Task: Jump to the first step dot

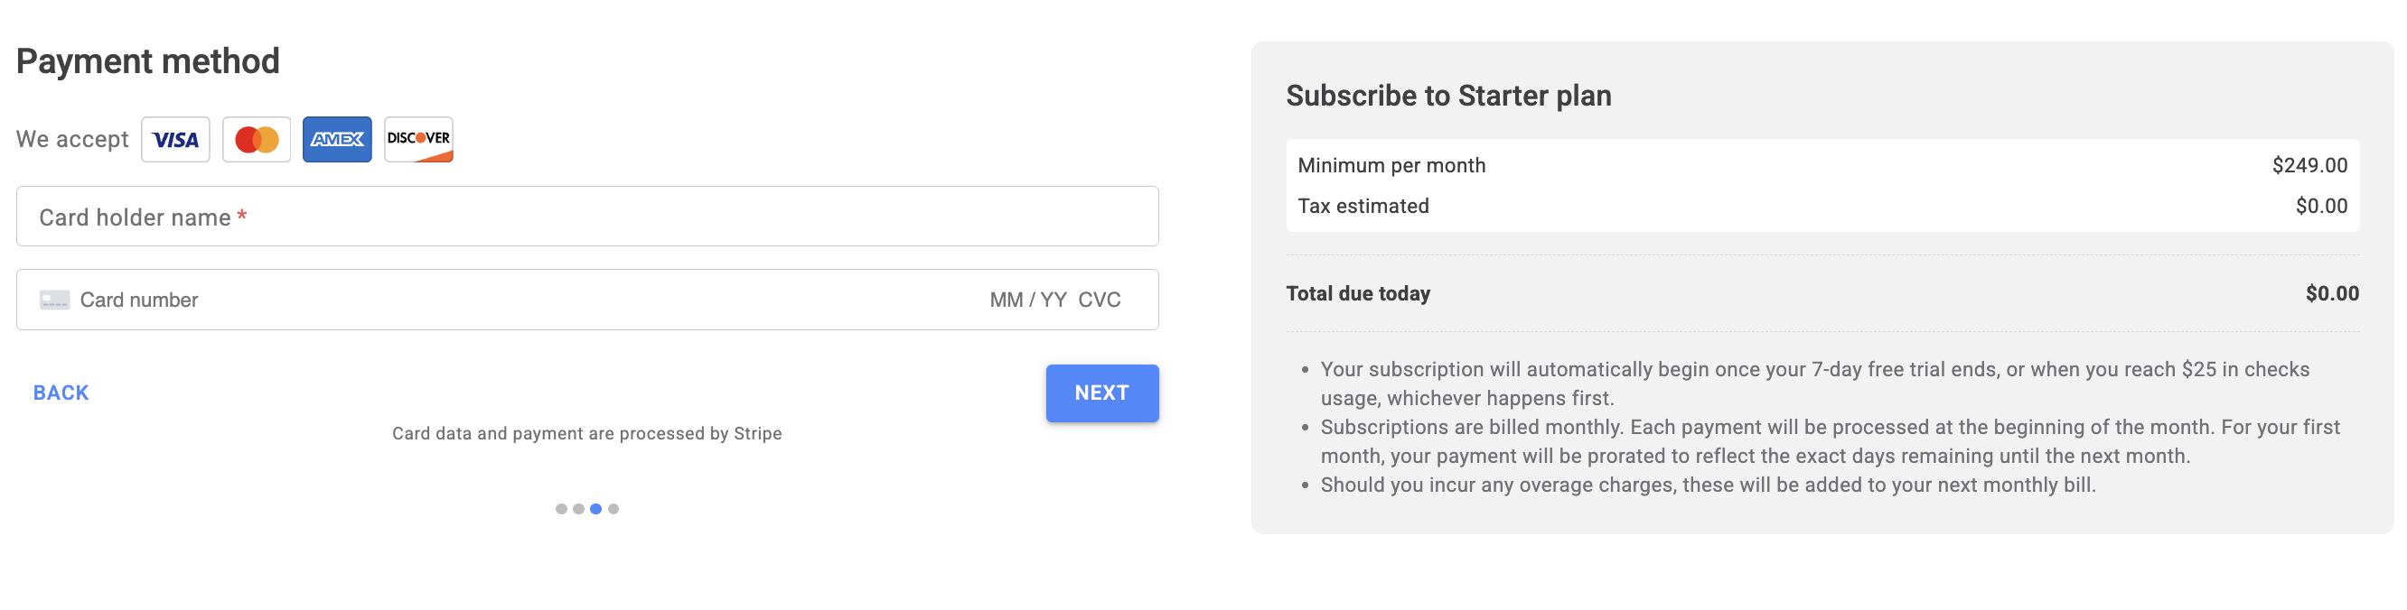Action: click(560, 509)
